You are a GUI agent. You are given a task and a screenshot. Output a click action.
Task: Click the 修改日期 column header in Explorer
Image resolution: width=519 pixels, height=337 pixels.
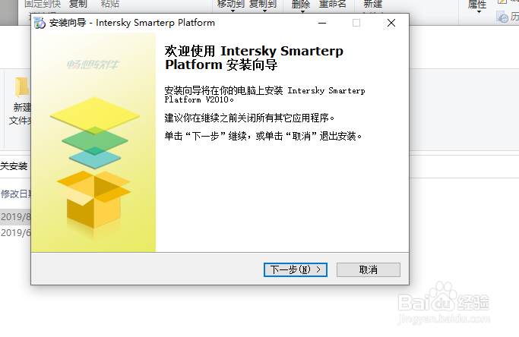coord(15,194)
